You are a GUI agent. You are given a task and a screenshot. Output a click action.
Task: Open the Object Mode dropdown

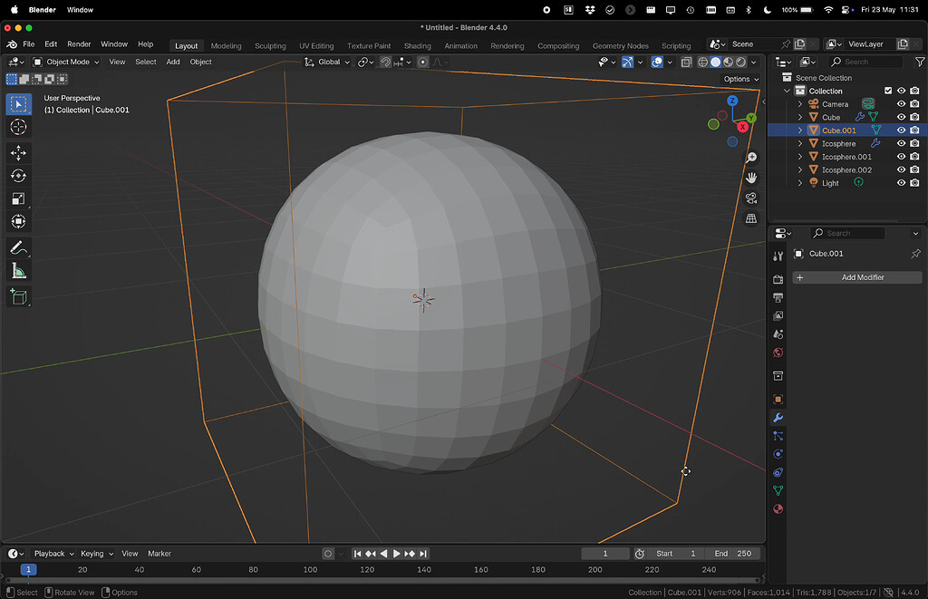(x=65, y=62)
